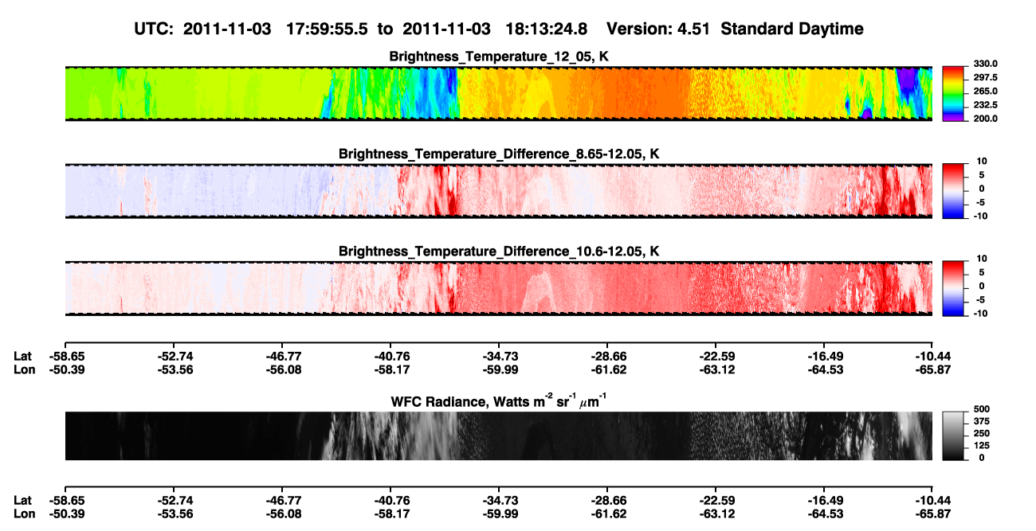The width and height of the screenshot is (1036, 531).
Task: Click the start time "17:59:55.5" in header
Action: (x=328, y=29)
